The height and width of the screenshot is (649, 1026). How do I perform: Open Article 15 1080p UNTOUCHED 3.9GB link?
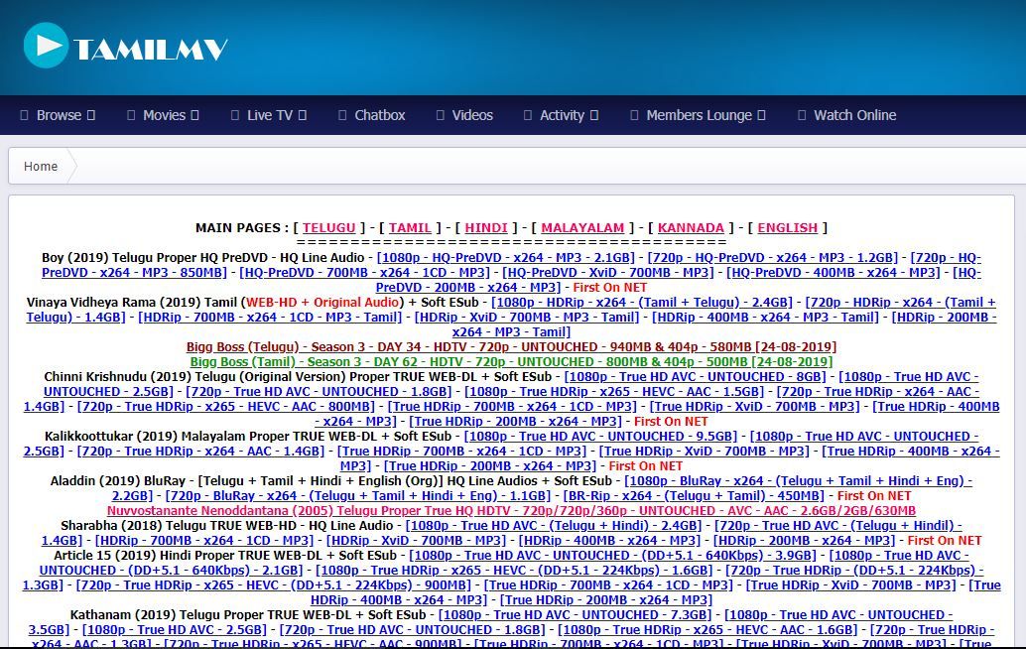click(x=613, y=556)
